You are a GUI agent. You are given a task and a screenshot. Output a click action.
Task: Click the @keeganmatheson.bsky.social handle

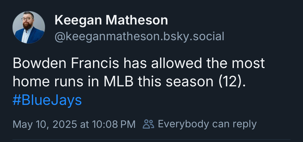pyautogui.click(x=139, y=37)
